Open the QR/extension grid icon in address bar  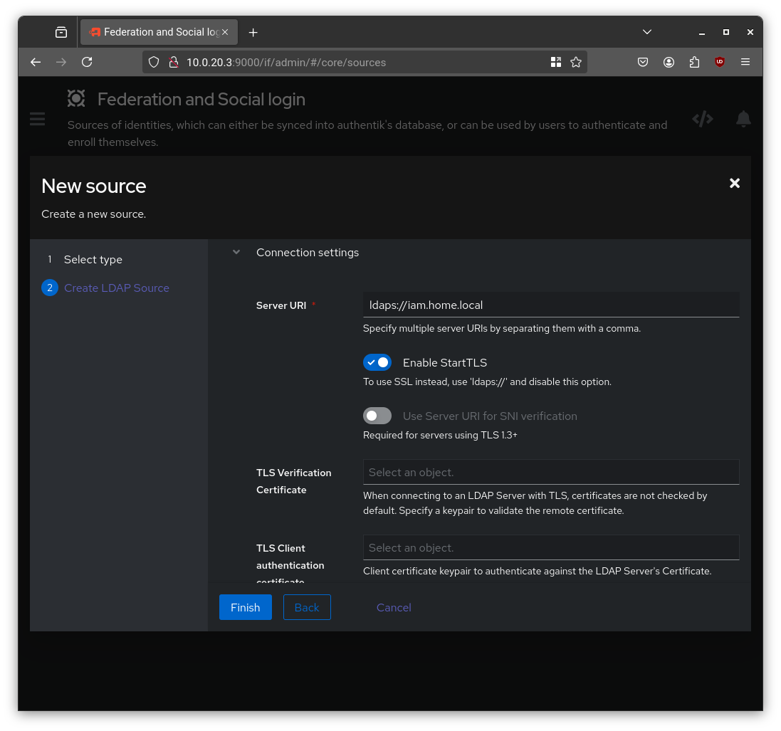coord(556,62)
